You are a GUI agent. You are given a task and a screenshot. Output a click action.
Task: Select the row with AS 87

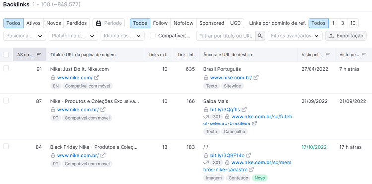point(6,101)
